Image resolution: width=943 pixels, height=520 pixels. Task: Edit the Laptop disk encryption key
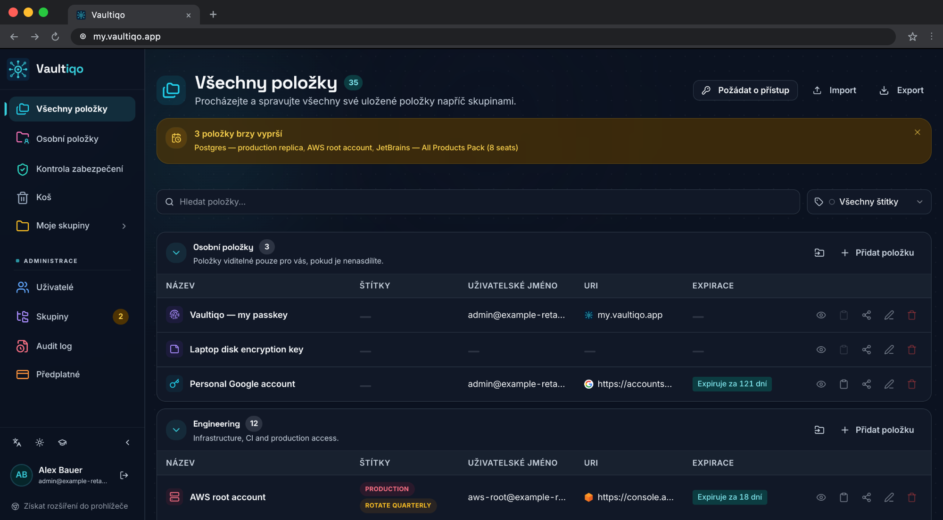[x=889, y=349]
